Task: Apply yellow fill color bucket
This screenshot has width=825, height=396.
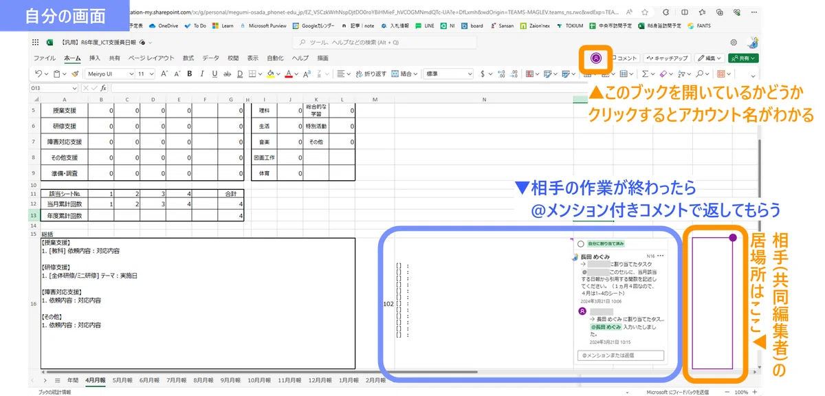Action: (x=271, y=74)
